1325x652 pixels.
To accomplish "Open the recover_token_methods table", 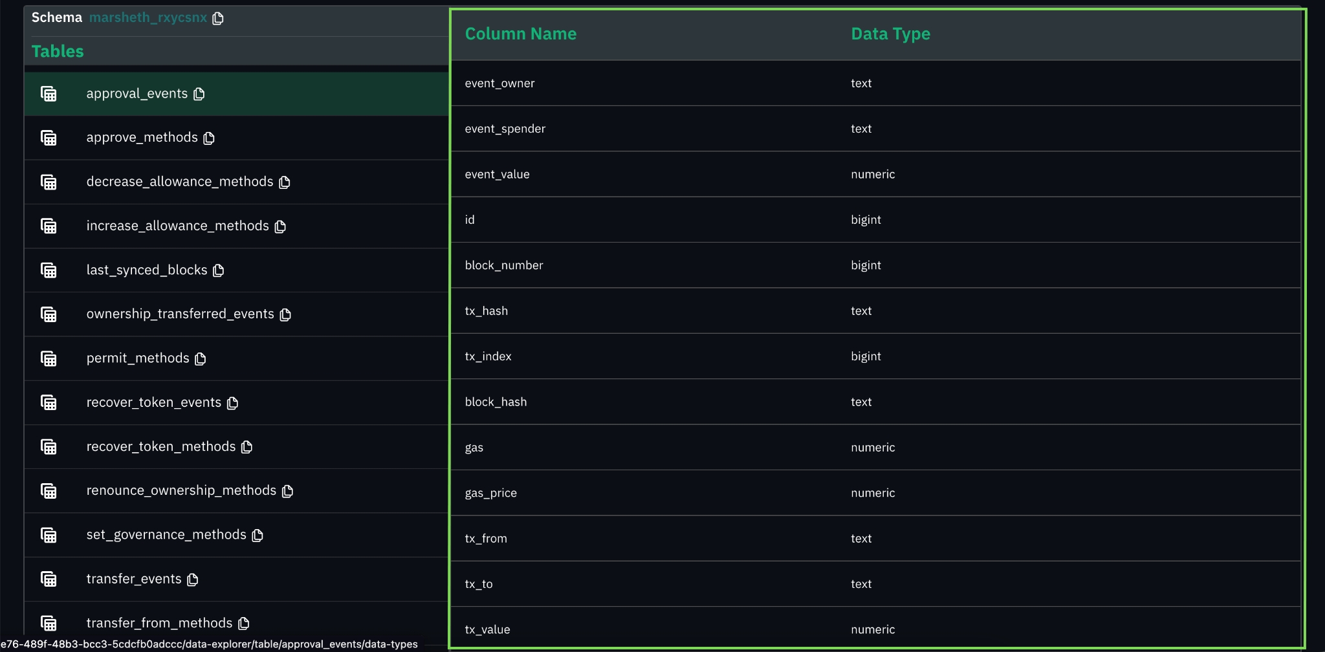I will click(160, 447).
